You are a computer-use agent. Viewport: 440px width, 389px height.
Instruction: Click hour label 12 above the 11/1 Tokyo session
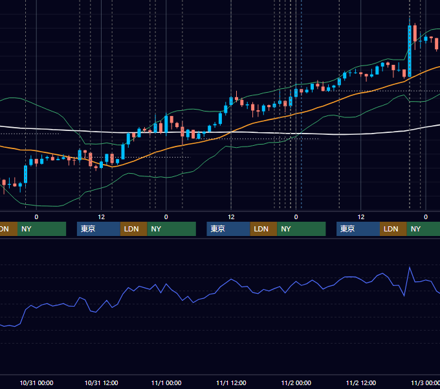[x=231, y=217]
